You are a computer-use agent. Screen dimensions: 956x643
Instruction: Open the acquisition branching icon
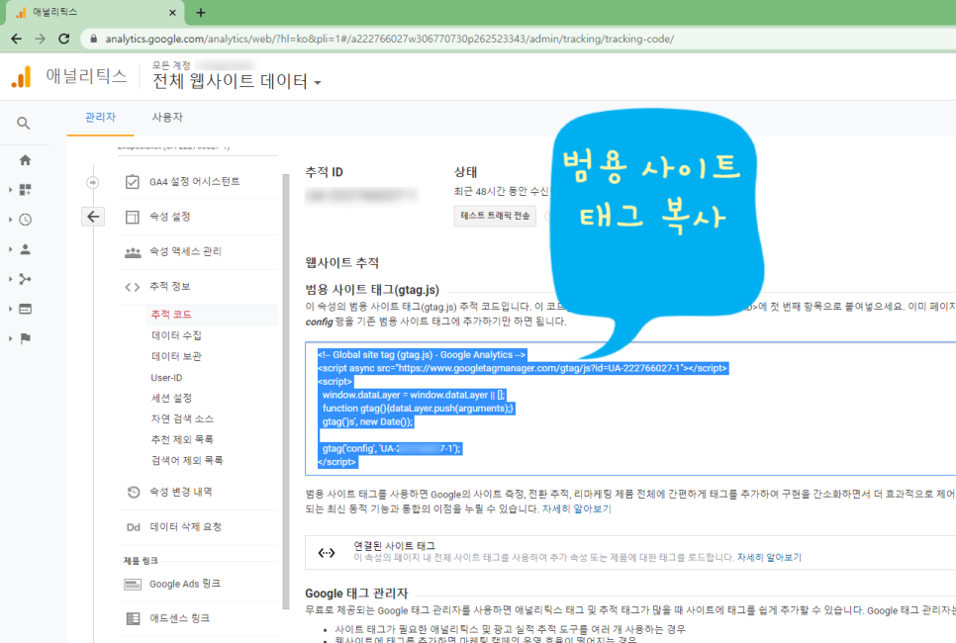pyautogui.click(x=25, y=279)
